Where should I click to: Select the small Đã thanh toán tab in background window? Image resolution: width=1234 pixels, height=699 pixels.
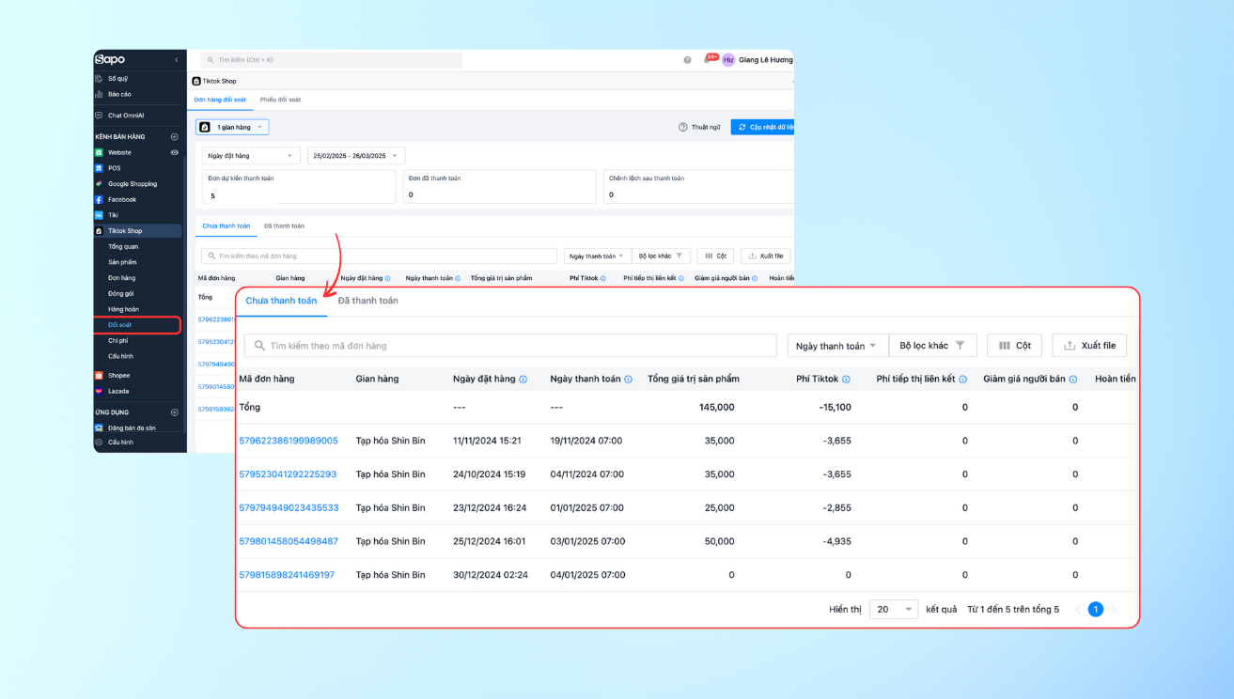[284, 226]
